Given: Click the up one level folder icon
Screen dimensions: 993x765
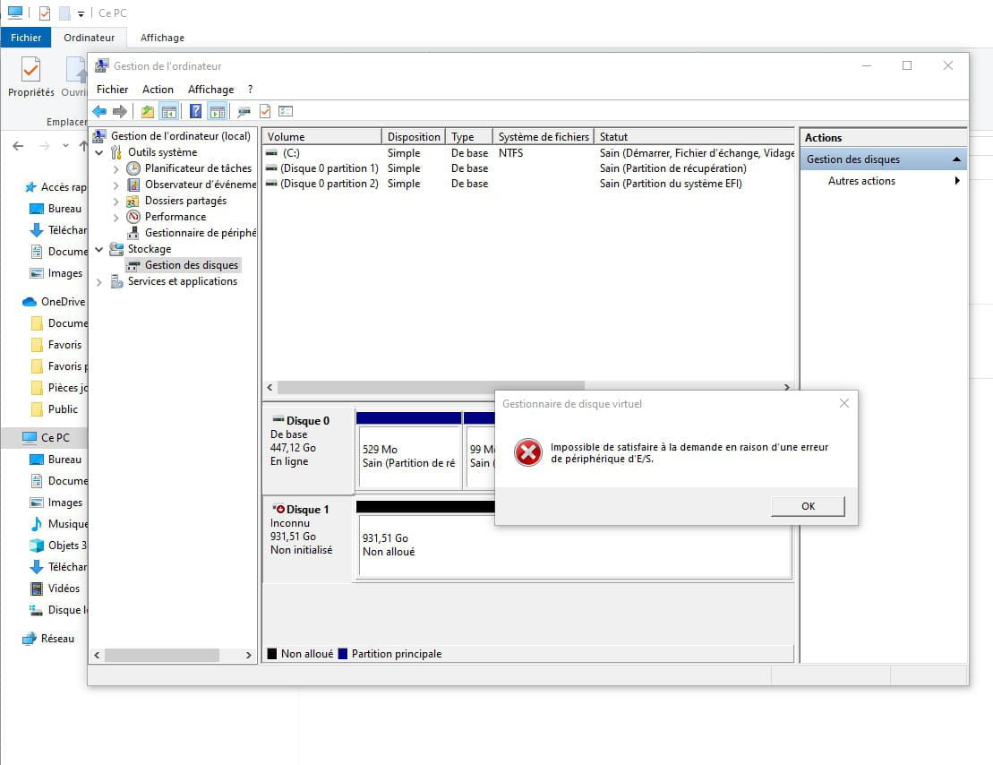Looking at the screenshot, I should coord(148,112).
